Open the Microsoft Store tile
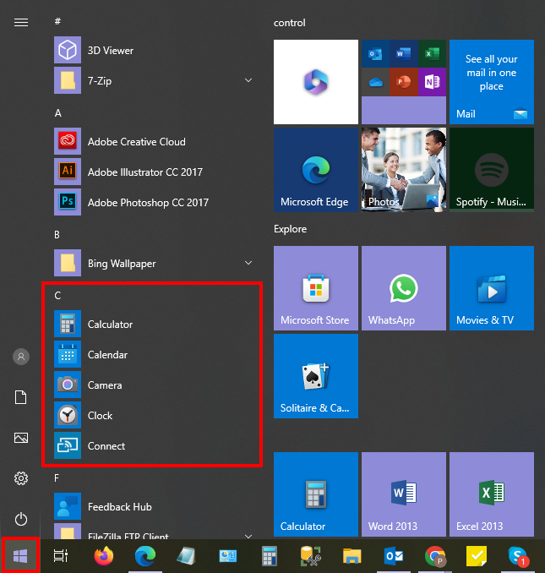545x573 pixels. [x=316, y=288]
